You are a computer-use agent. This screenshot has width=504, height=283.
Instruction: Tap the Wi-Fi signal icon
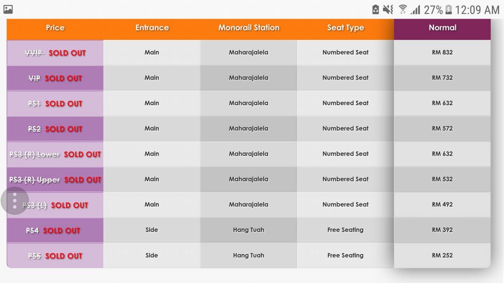click(x=403, y=9)
